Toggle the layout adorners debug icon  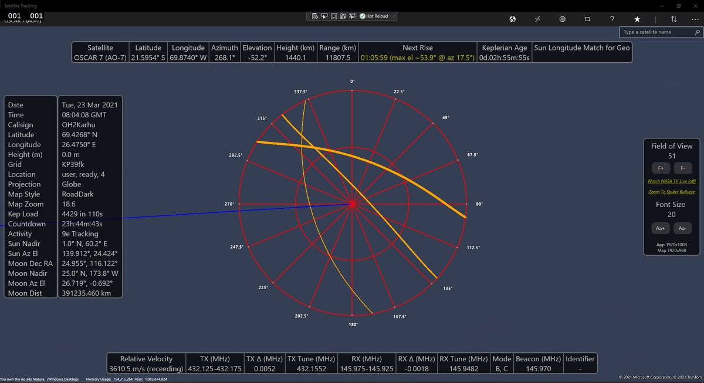334,16
